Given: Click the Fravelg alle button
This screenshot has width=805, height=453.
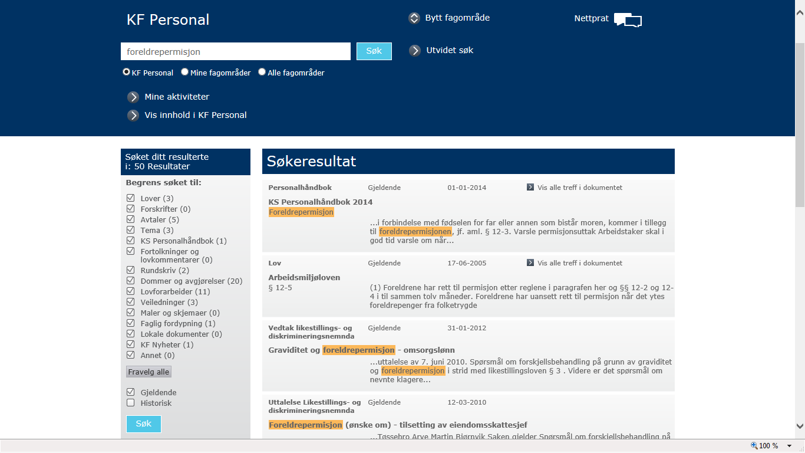Looking at the screenshot, I should pos(149,372).
